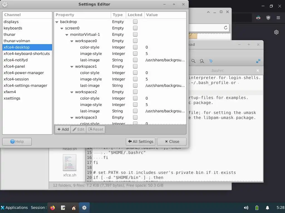
Task: Click the Help button
Action: click(x=17, y=142)
